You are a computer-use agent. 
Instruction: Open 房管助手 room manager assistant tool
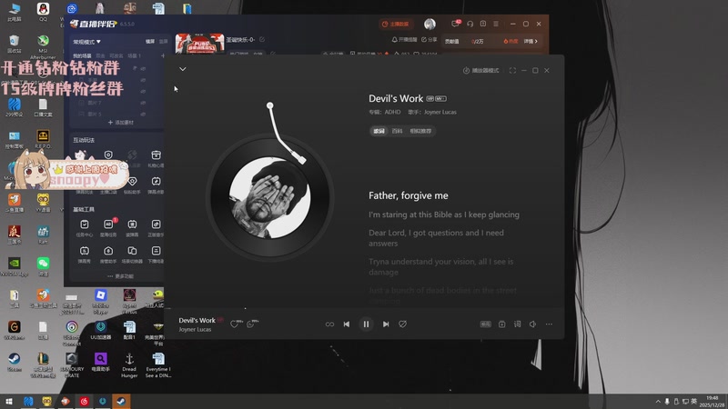pos(108,254)
